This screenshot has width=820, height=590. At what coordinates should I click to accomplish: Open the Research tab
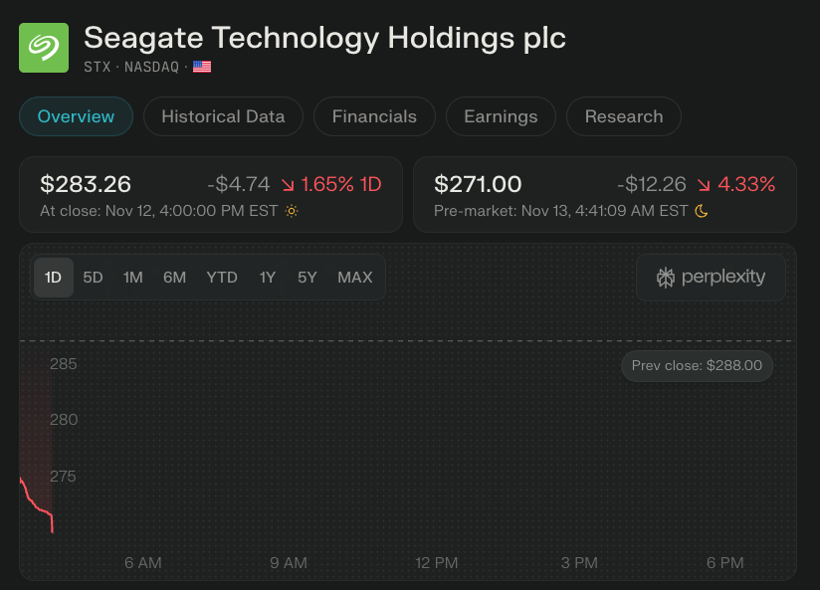coord(624,116)
